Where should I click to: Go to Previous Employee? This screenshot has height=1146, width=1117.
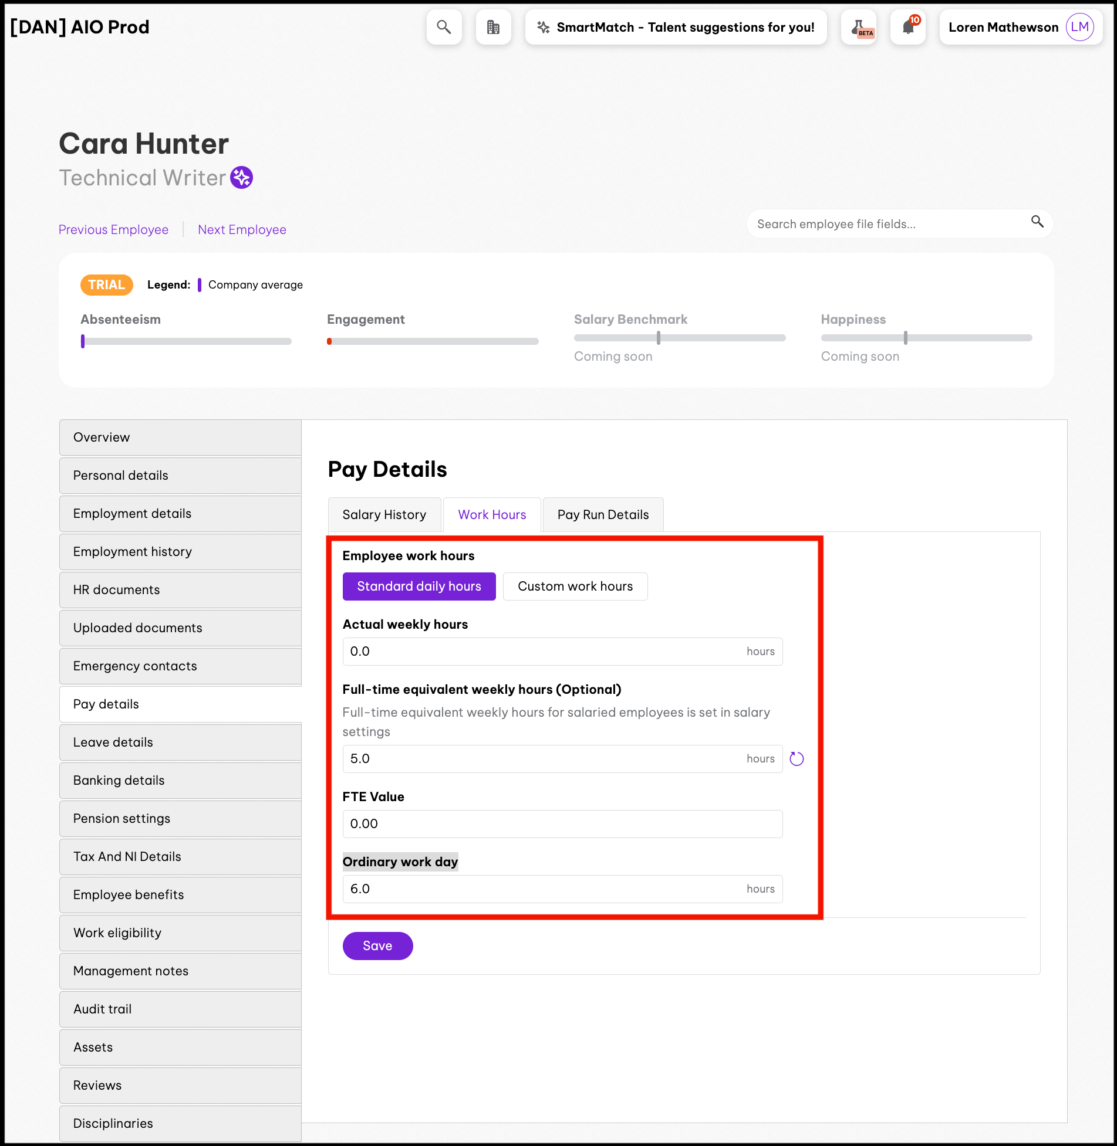(x=113, y=230)
